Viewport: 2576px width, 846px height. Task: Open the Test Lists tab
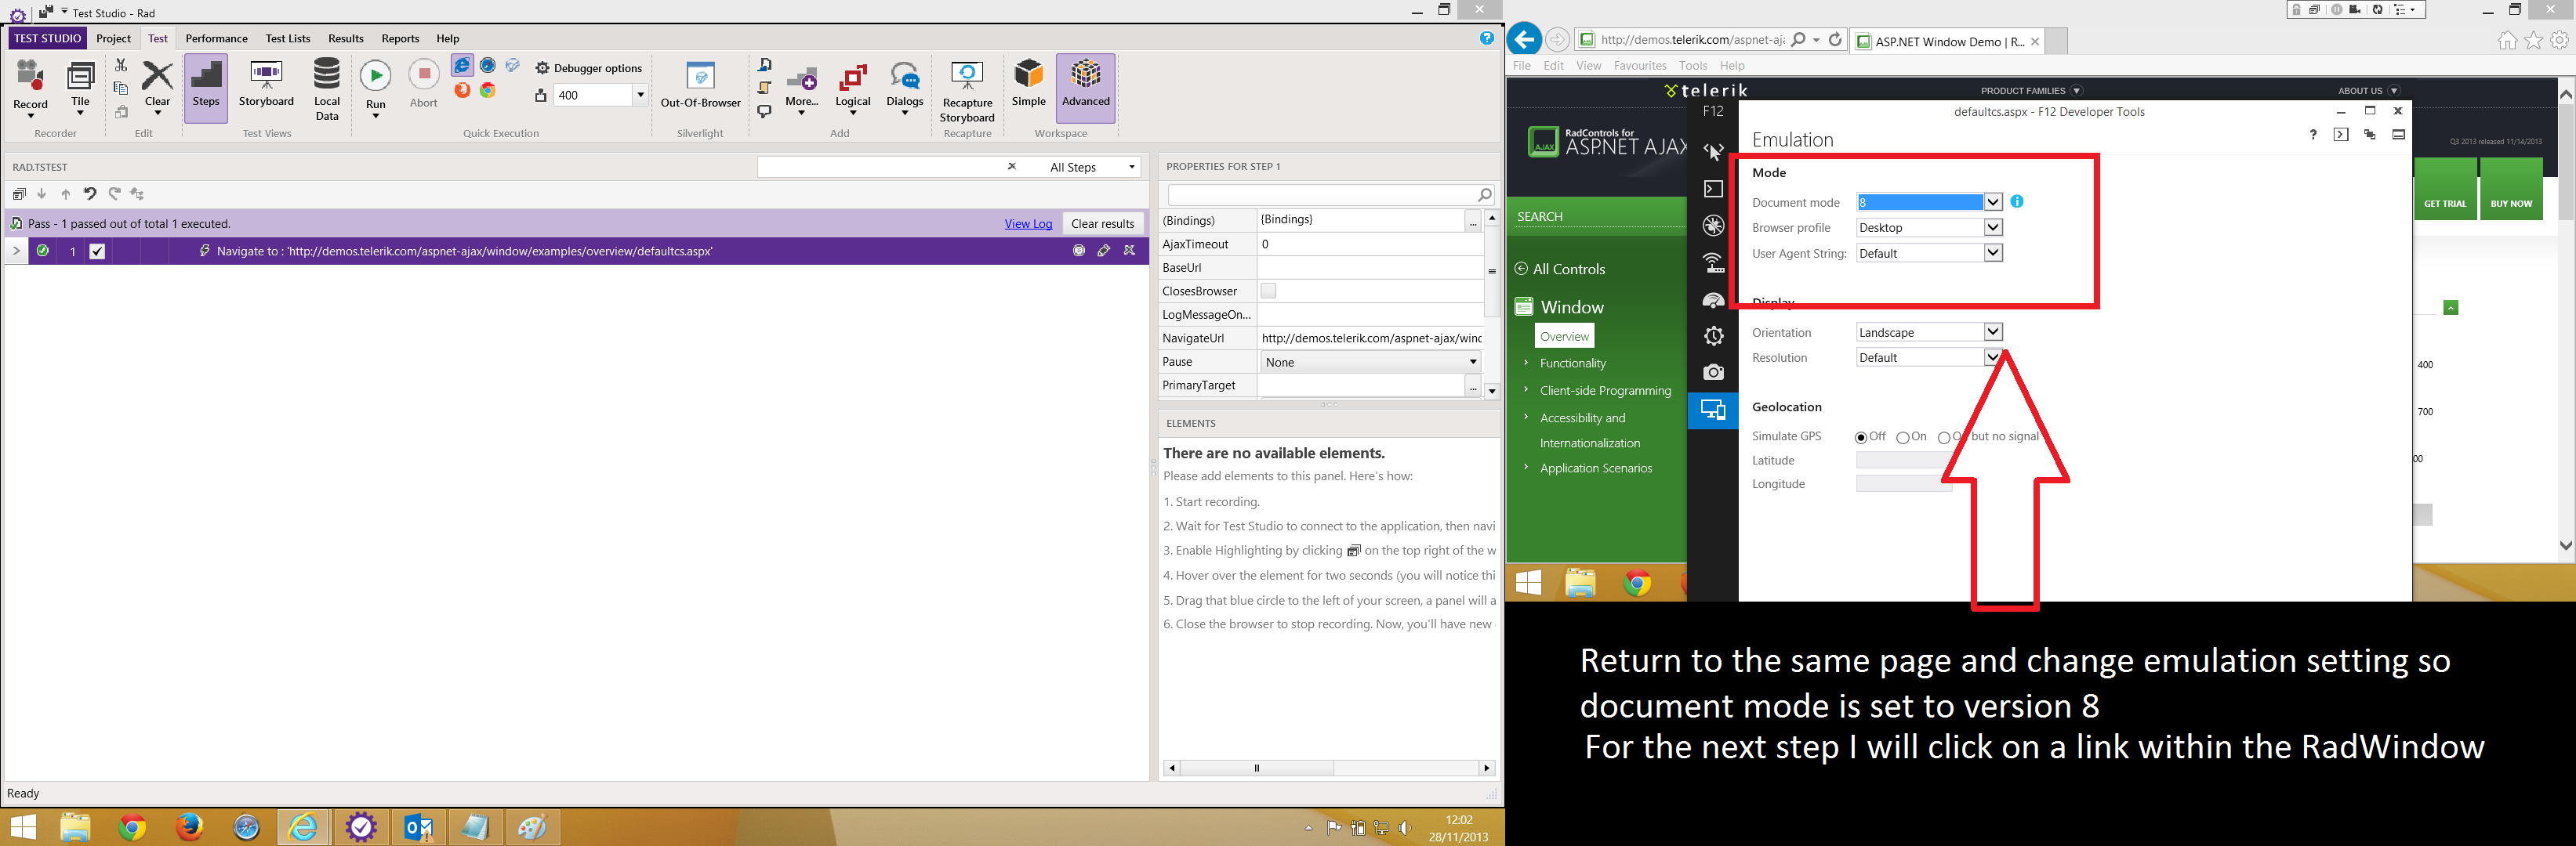tap(288, 39)
